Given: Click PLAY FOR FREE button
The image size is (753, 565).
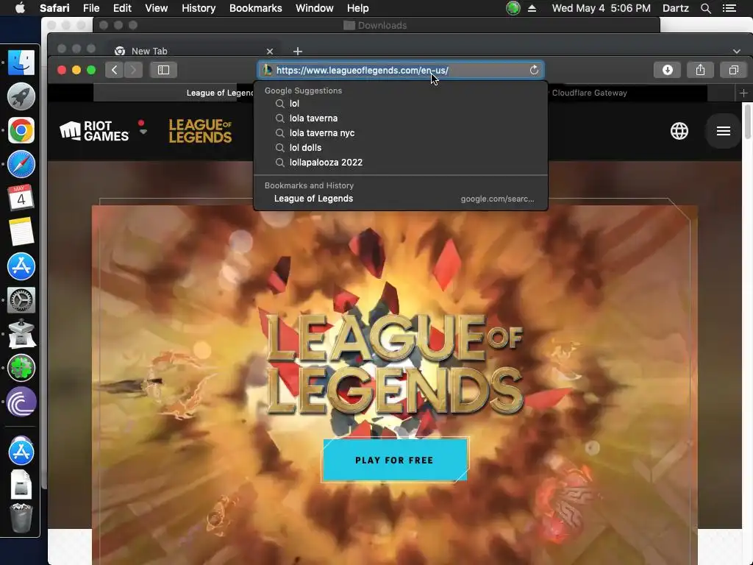Looking at the screenshot, I should 395,460.
